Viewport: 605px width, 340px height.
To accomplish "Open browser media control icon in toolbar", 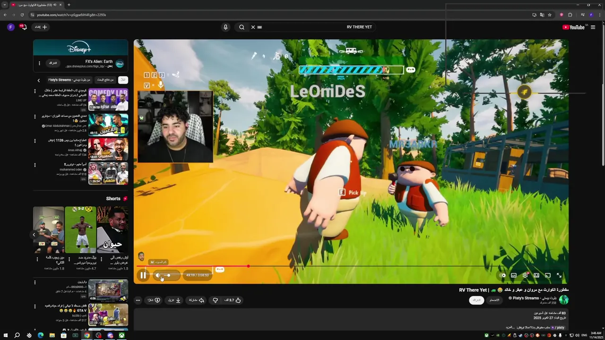I will click(583, 15).
